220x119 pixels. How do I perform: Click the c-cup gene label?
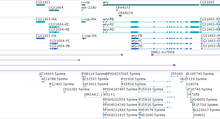(x=86, y=2)
